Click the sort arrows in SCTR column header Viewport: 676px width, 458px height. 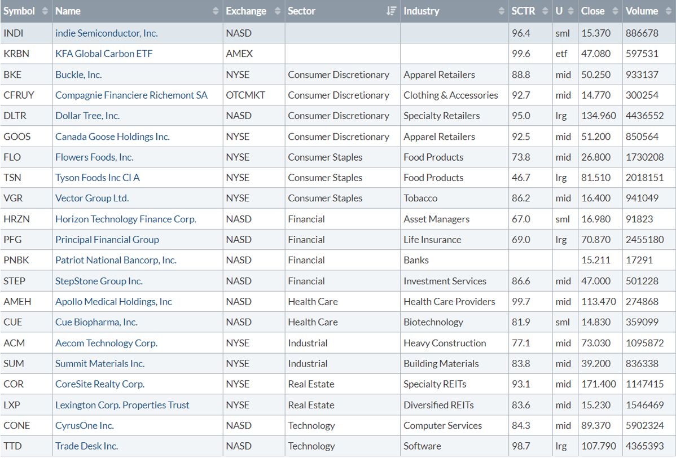coord(545,11)
